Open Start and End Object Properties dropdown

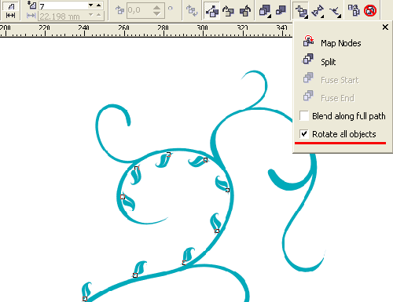pos(318,10)
